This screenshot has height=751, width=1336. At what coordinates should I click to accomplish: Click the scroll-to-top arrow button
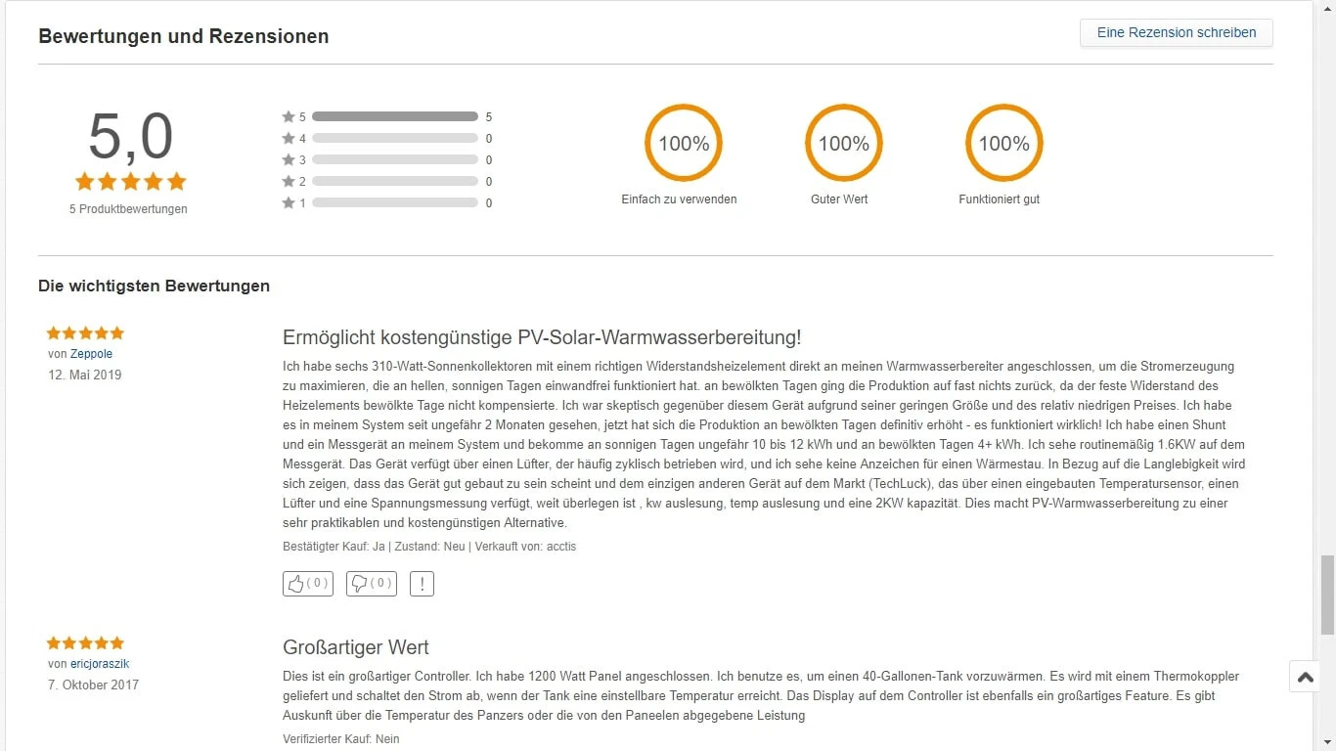coord(1305,677)
